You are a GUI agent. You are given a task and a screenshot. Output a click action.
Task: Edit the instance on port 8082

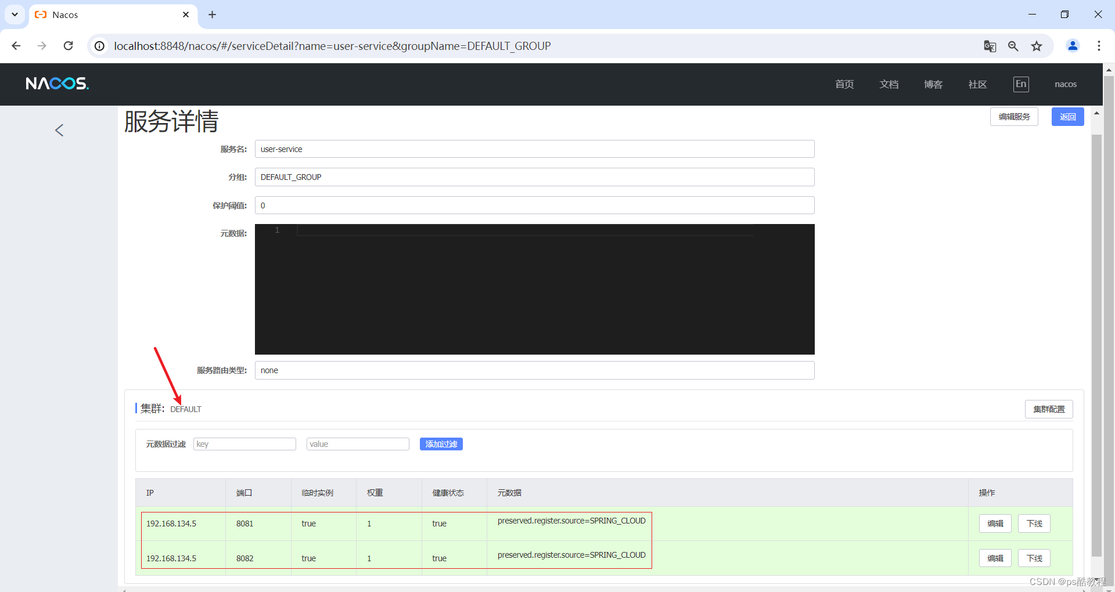coord(995,558)
